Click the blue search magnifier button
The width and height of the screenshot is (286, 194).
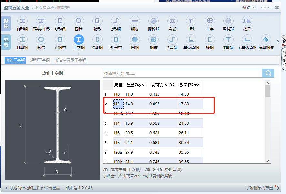click(268, 73)
